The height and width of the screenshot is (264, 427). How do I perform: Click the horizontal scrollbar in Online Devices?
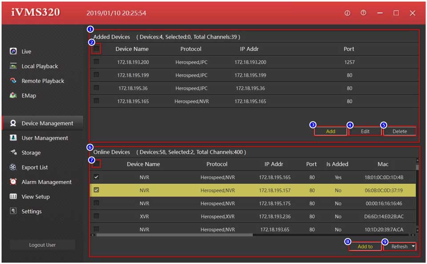pos(173,235)
